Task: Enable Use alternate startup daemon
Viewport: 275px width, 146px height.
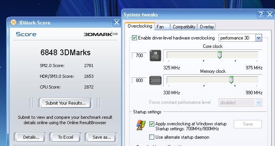Action: (152, 137)
